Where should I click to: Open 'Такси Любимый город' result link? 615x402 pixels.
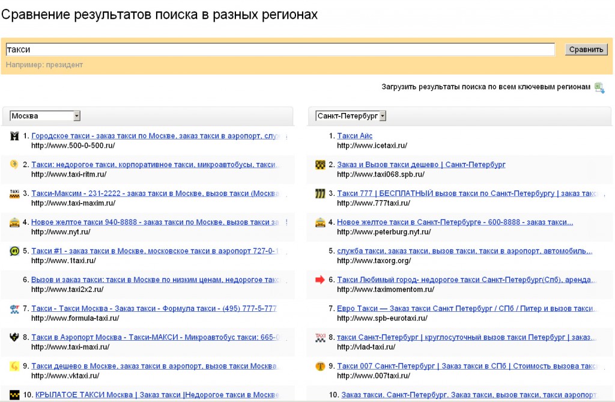[467, 279]
